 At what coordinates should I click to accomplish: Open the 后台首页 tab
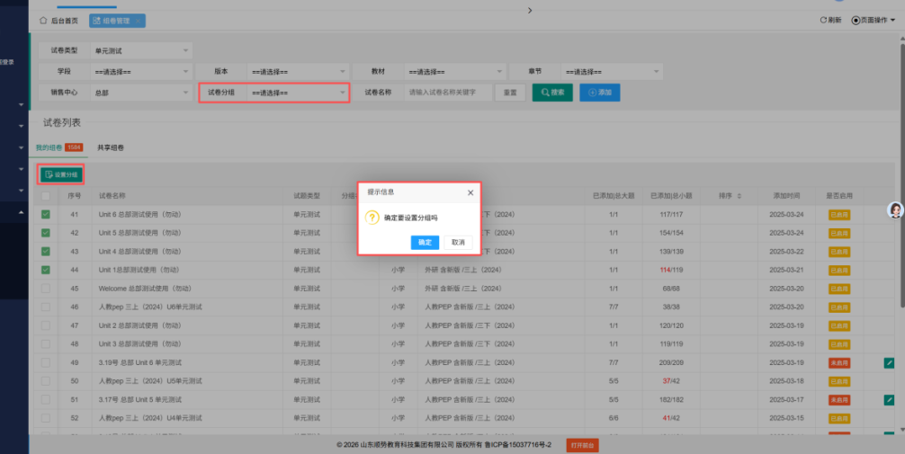click(58, 20)
